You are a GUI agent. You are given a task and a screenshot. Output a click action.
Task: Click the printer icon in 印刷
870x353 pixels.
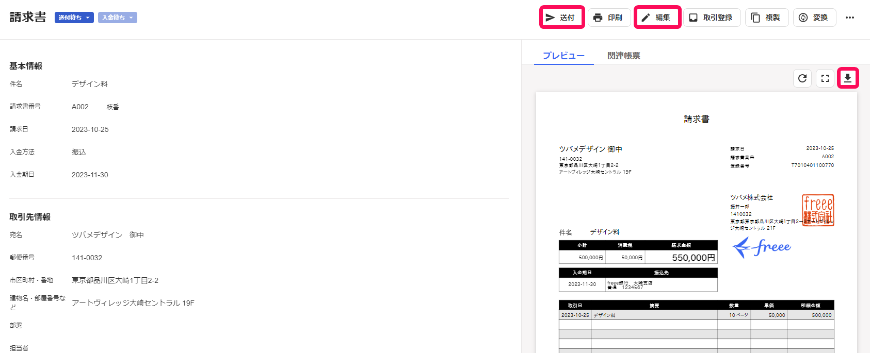tap(598, 18)
